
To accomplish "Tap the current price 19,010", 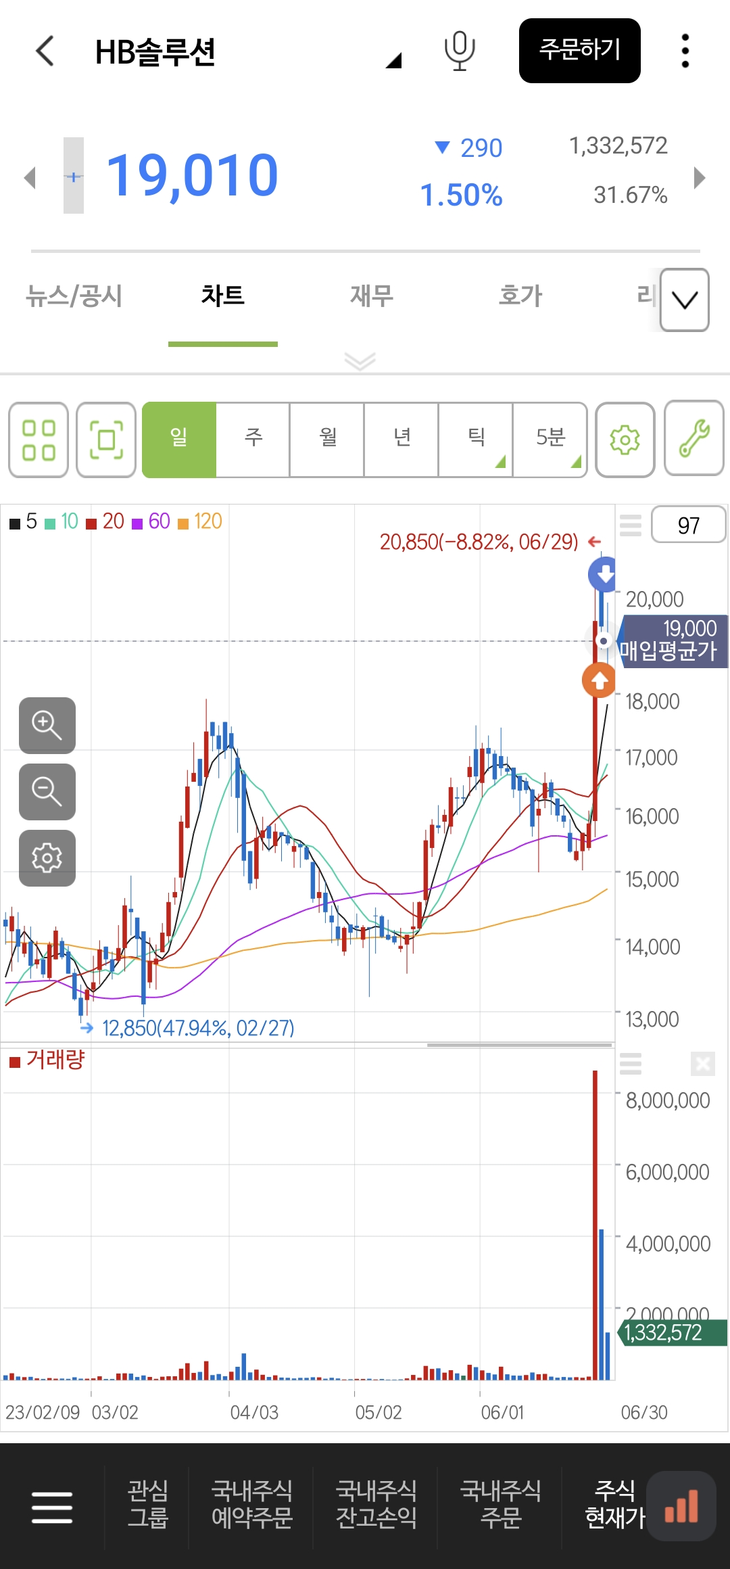I will (x=193, y=175).
